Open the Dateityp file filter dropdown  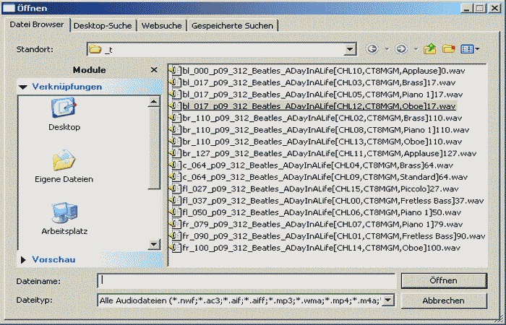click(388, 300)
